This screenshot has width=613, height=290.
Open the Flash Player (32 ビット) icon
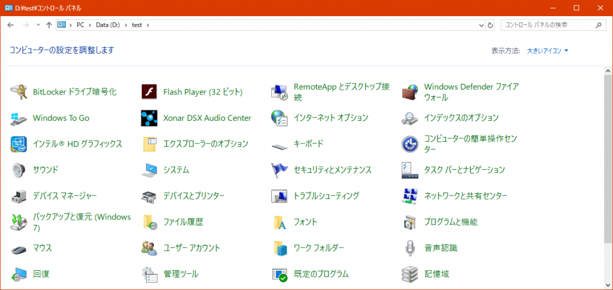pos(149,92)
